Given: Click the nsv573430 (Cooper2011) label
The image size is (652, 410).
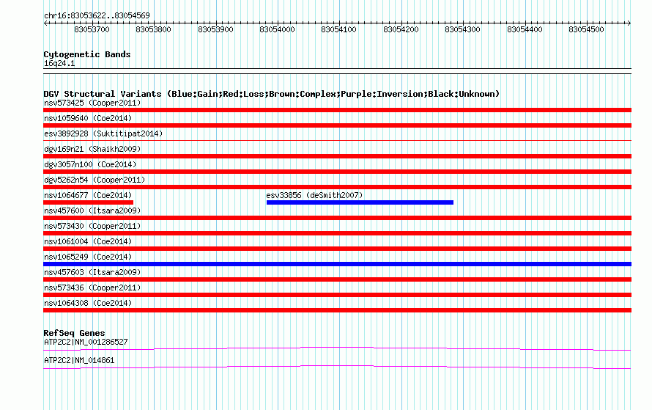Looking at the screenshot, I should tap(92, 226).
